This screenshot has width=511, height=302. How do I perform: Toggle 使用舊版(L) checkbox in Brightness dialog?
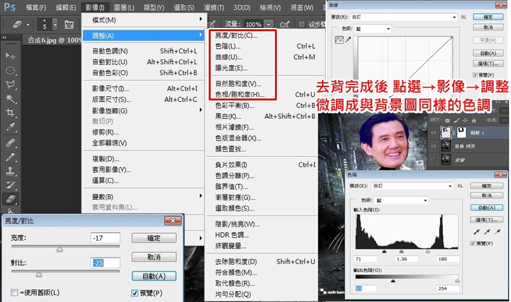[15, 292]
